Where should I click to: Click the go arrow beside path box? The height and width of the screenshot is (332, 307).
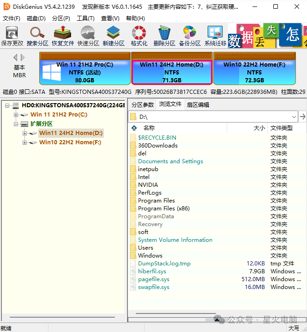302,117
